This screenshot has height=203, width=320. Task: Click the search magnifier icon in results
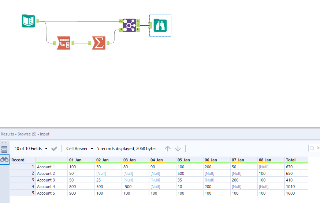[x=312, y=148]
